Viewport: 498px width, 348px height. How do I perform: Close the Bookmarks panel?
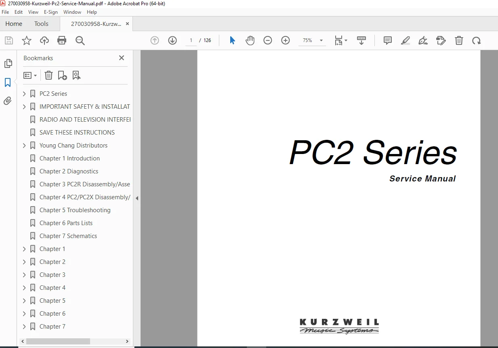click(122, 58)
